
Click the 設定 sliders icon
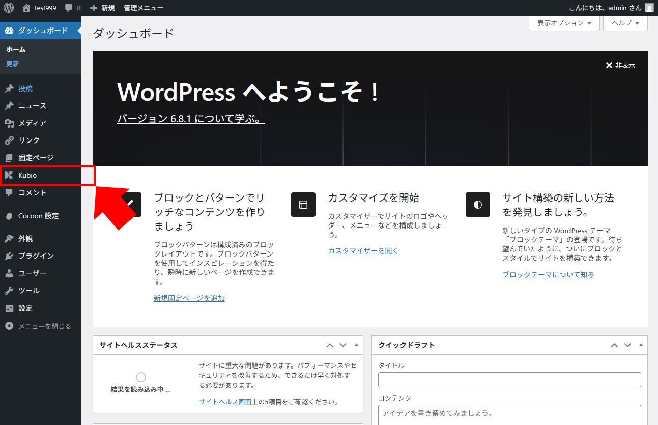pos(9,308)
